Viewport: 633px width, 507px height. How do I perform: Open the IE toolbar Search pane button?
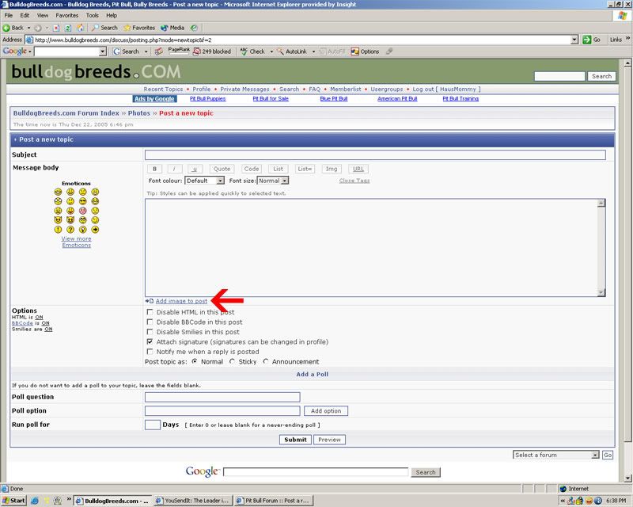click(x=104, y=28)
